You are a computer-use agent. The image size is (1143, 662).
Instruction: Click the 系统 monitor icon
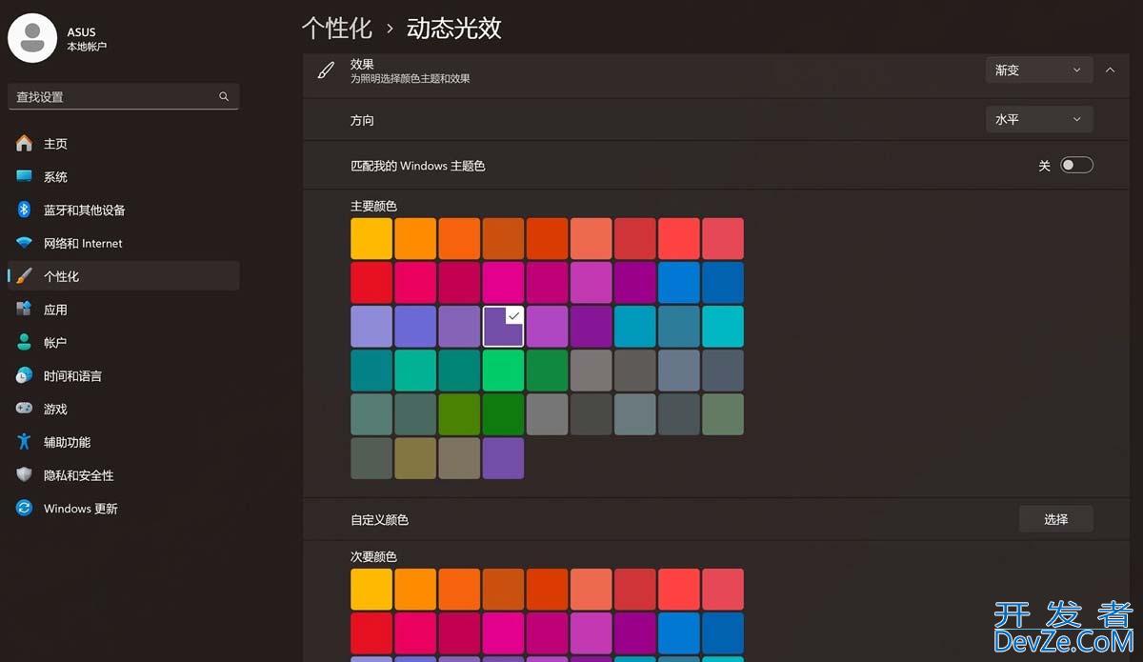point(25,176)
